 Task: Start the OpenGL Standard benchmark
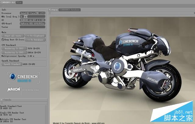pyautogui.click(x=12, y=64)
